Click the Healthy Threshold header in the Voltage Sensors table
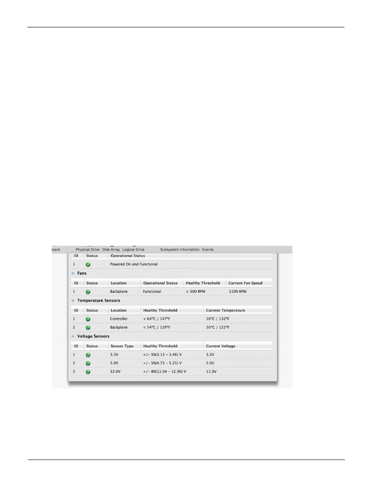The image size is (373, 483). [x=160, y=346]
